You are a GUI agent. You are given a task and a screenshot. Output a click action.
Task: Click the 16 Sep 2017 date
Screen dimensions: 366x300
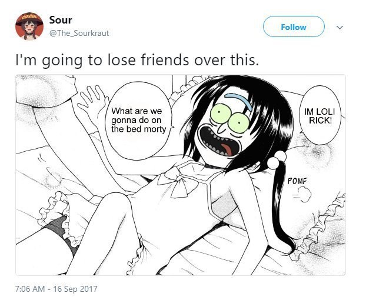(x=75, y=289)
